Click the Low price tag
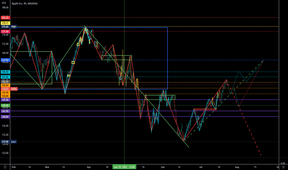 13,142
